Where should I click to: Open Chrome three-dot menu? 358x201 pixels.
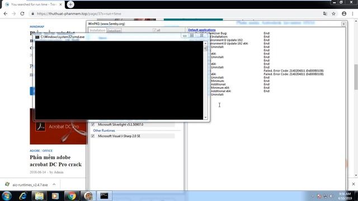pyautogui.click(x=353, y=13)
